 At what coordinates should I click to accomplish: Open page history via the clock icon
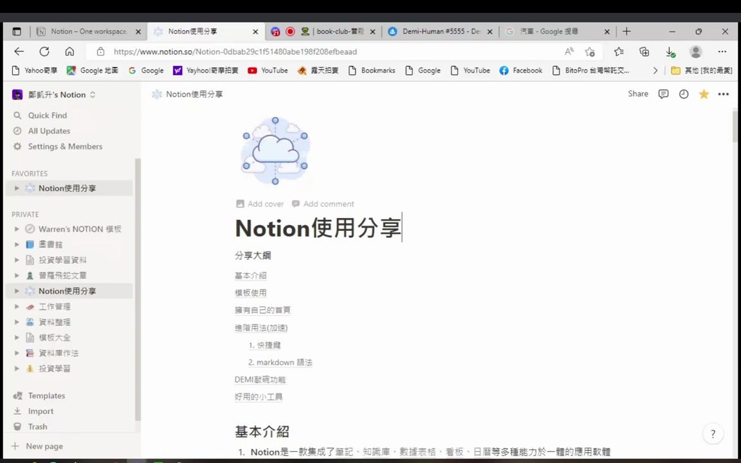pyautogui.click(x=683, y=94)
